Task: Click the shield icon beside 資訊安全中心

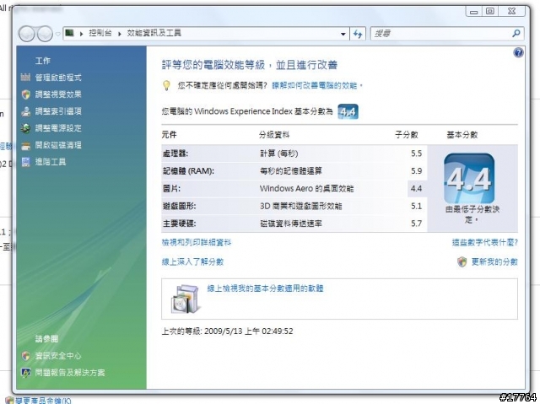Action: (x=26, y=356)
